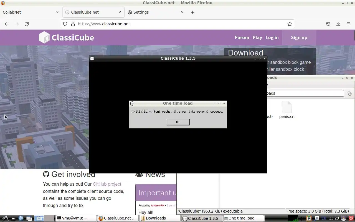Click the P clipboard tray icon
This screenshot has height=222, width=355.
[309, 218]
